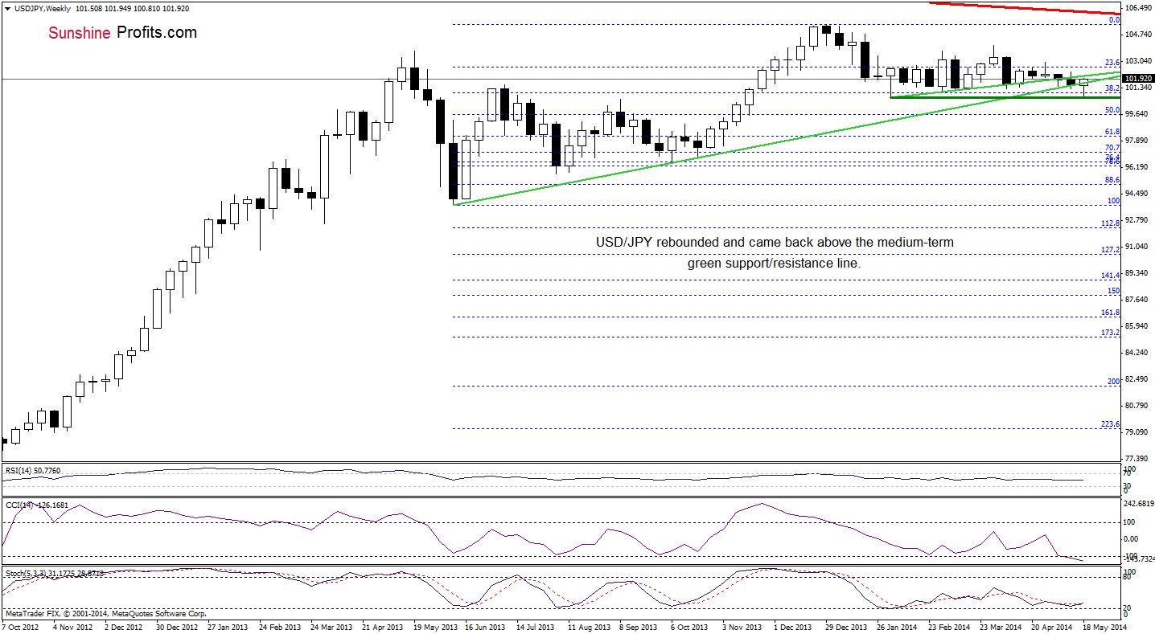Click the 94.490 price axis label
The width and height of the screenshot is (1155, 634).
pos(1138,194)
